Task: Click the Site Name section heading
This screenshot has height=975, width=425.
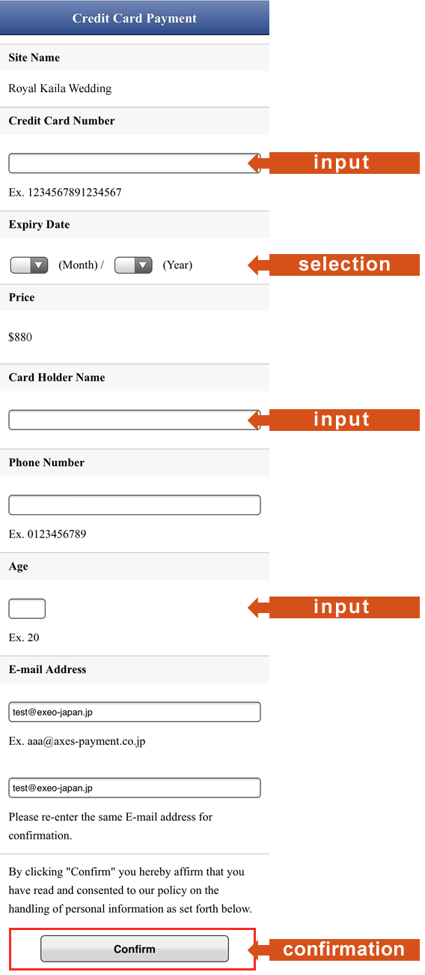Action: (x=34, y=58)
